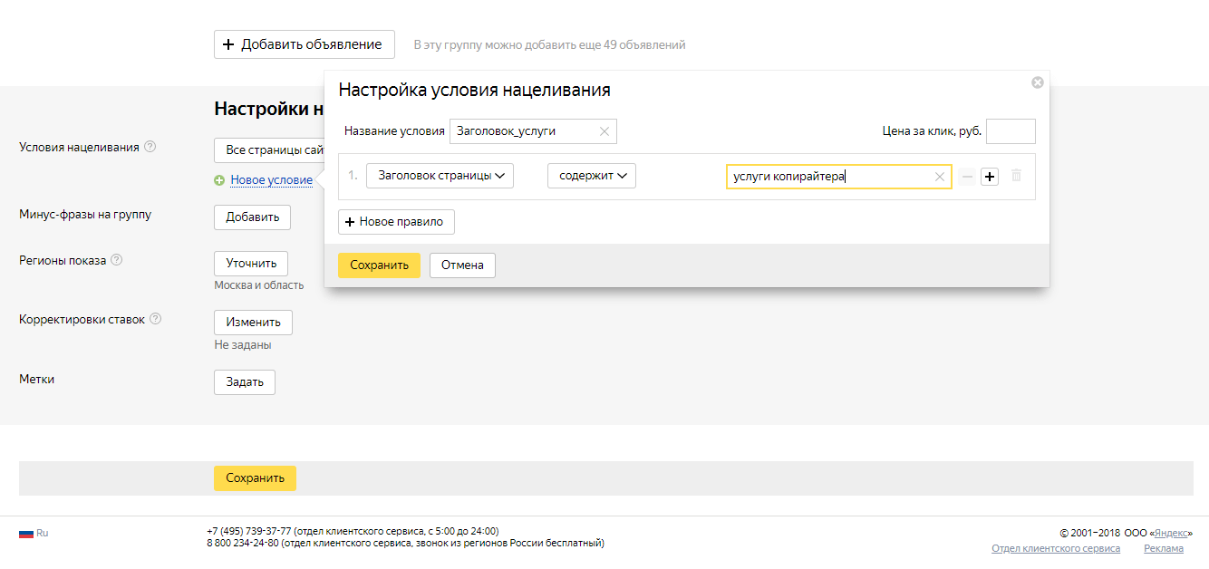
Task: Clear the услуги копирайтера text with X icon
Action: tap(939, 176)
